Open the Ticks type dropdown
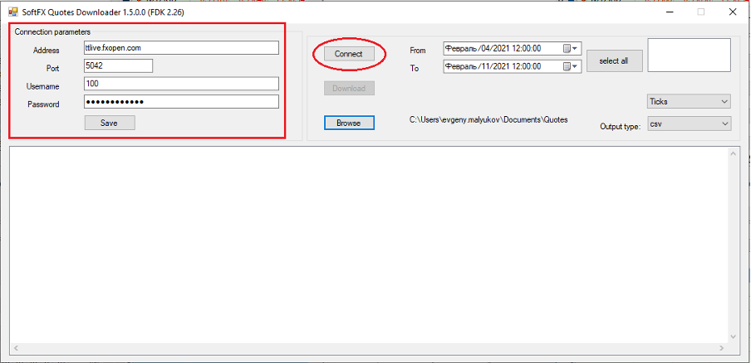This screenshot has height=363, width=751. click(x=689, y=101)
